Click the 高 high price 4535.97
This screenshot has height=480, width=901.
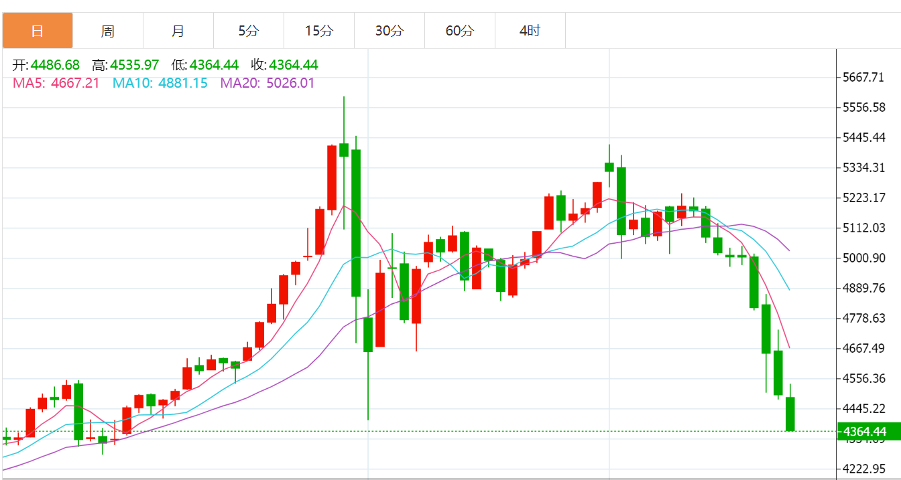pyautogui.click(x=134, y=65)
